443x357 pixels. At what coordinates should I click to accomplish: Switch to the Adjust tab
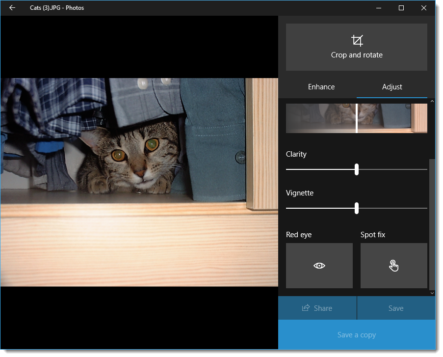pos(391,86)
